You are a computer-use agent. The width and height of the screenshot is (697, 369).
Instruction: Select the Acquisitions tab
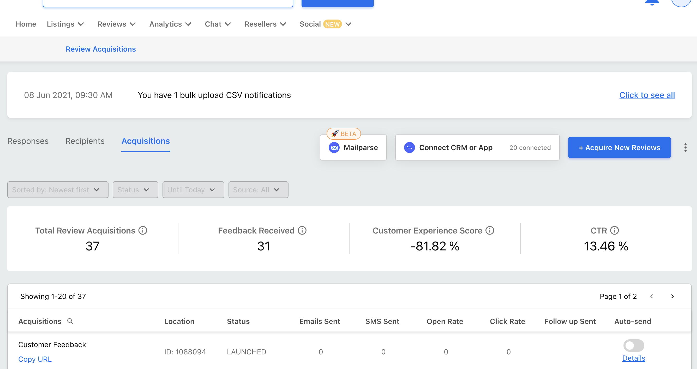pyautogui.click(x=146, y=141)
